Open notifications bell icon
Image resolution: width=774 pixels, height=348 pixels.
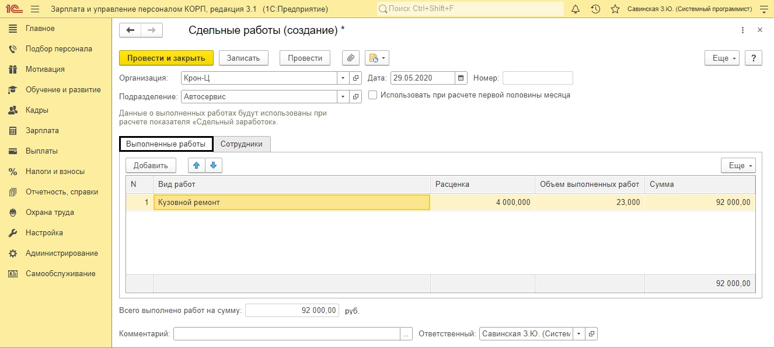[576, 9]
